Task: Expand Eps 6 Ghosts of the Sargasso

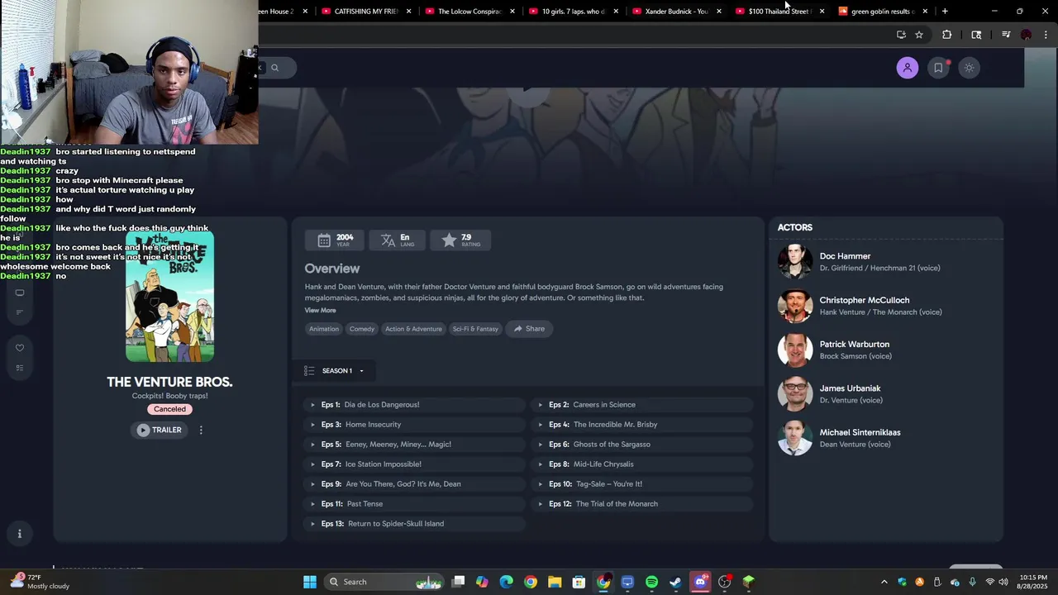Action: (x=643, y=445)
